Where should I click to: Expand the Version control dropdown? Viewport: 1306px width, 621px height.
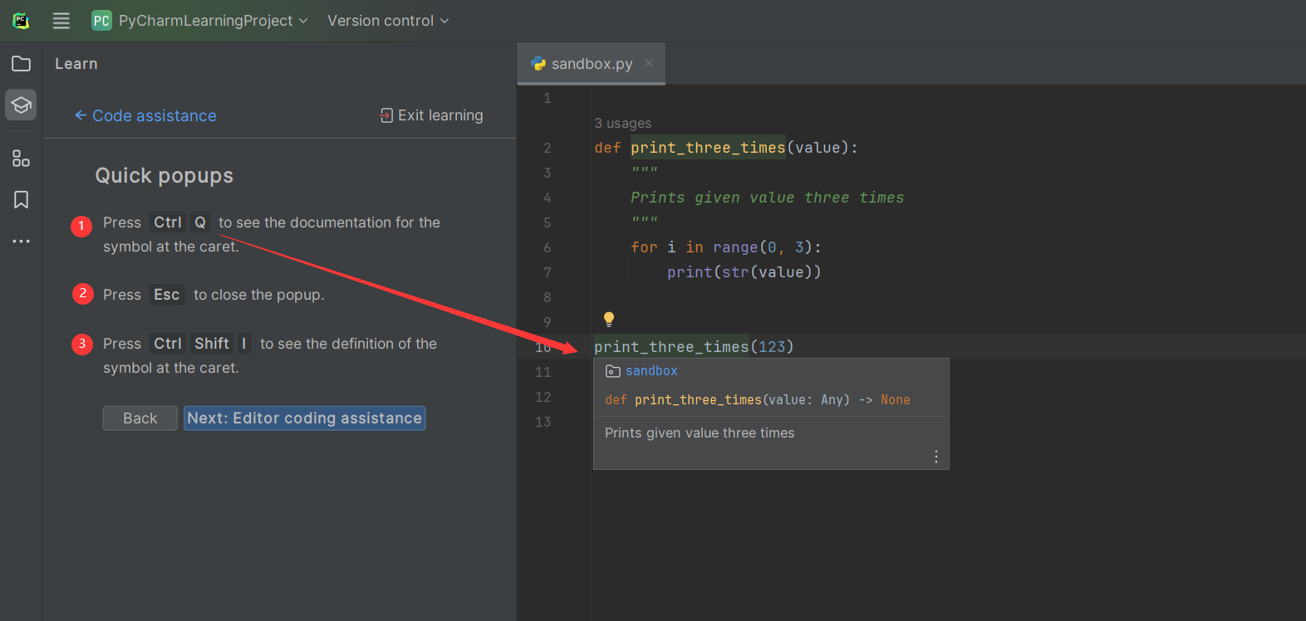(x=388, y=21)
